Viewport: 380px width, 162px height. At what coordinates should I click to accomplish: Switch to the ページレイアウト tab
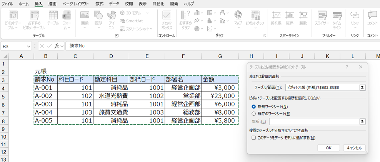pyautogui.click(x=76, y=4)
